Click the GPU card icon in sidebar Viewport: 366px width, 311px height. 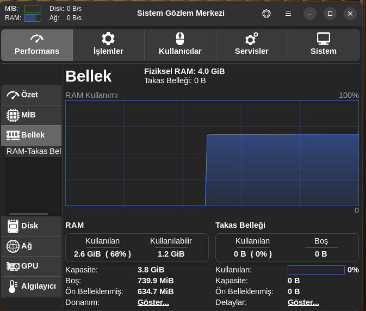13,266
